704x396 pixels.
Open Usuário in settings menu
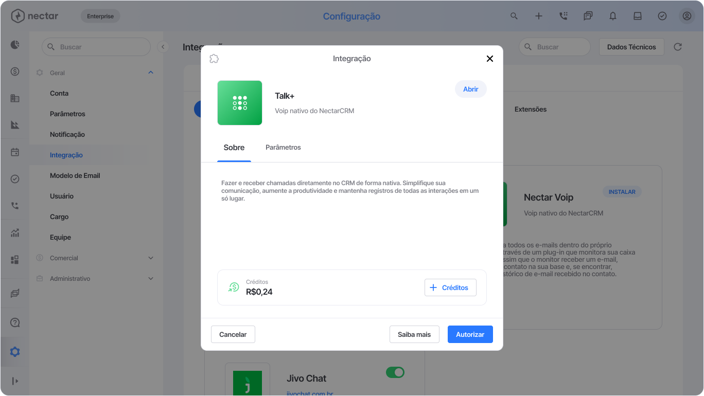click(x=62, y=196)
